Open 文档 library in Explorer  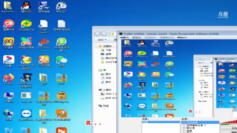click(106, 78)
